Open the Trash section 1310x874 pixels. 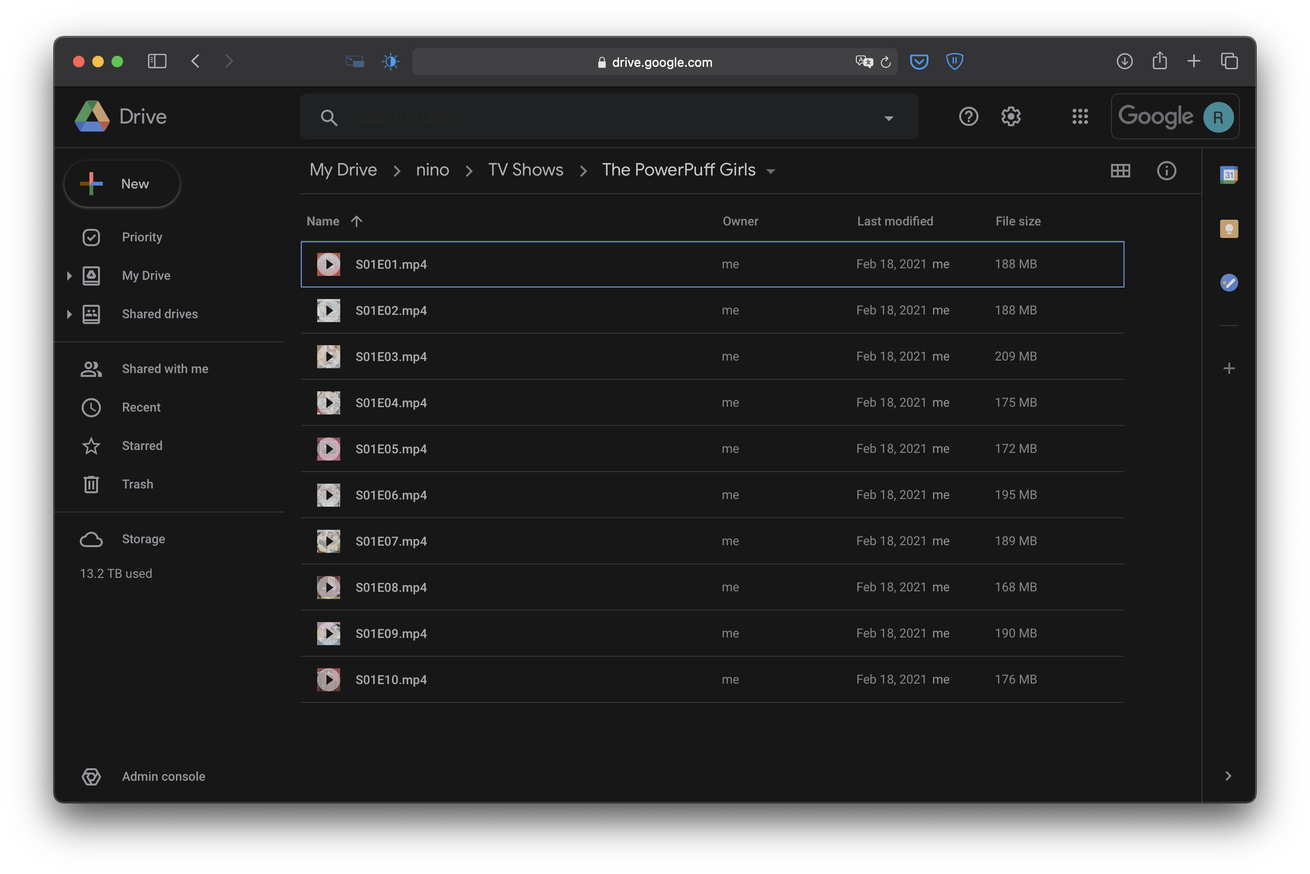(137, 485)
